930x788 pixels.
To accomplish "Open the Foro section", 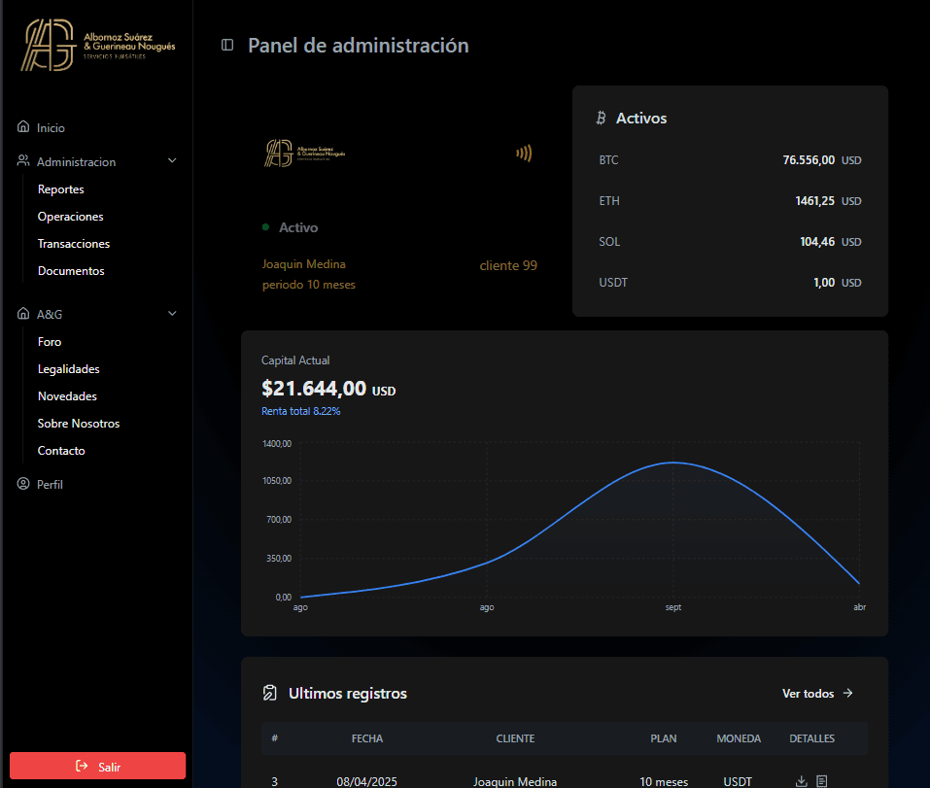I will (x=49, y=342).
